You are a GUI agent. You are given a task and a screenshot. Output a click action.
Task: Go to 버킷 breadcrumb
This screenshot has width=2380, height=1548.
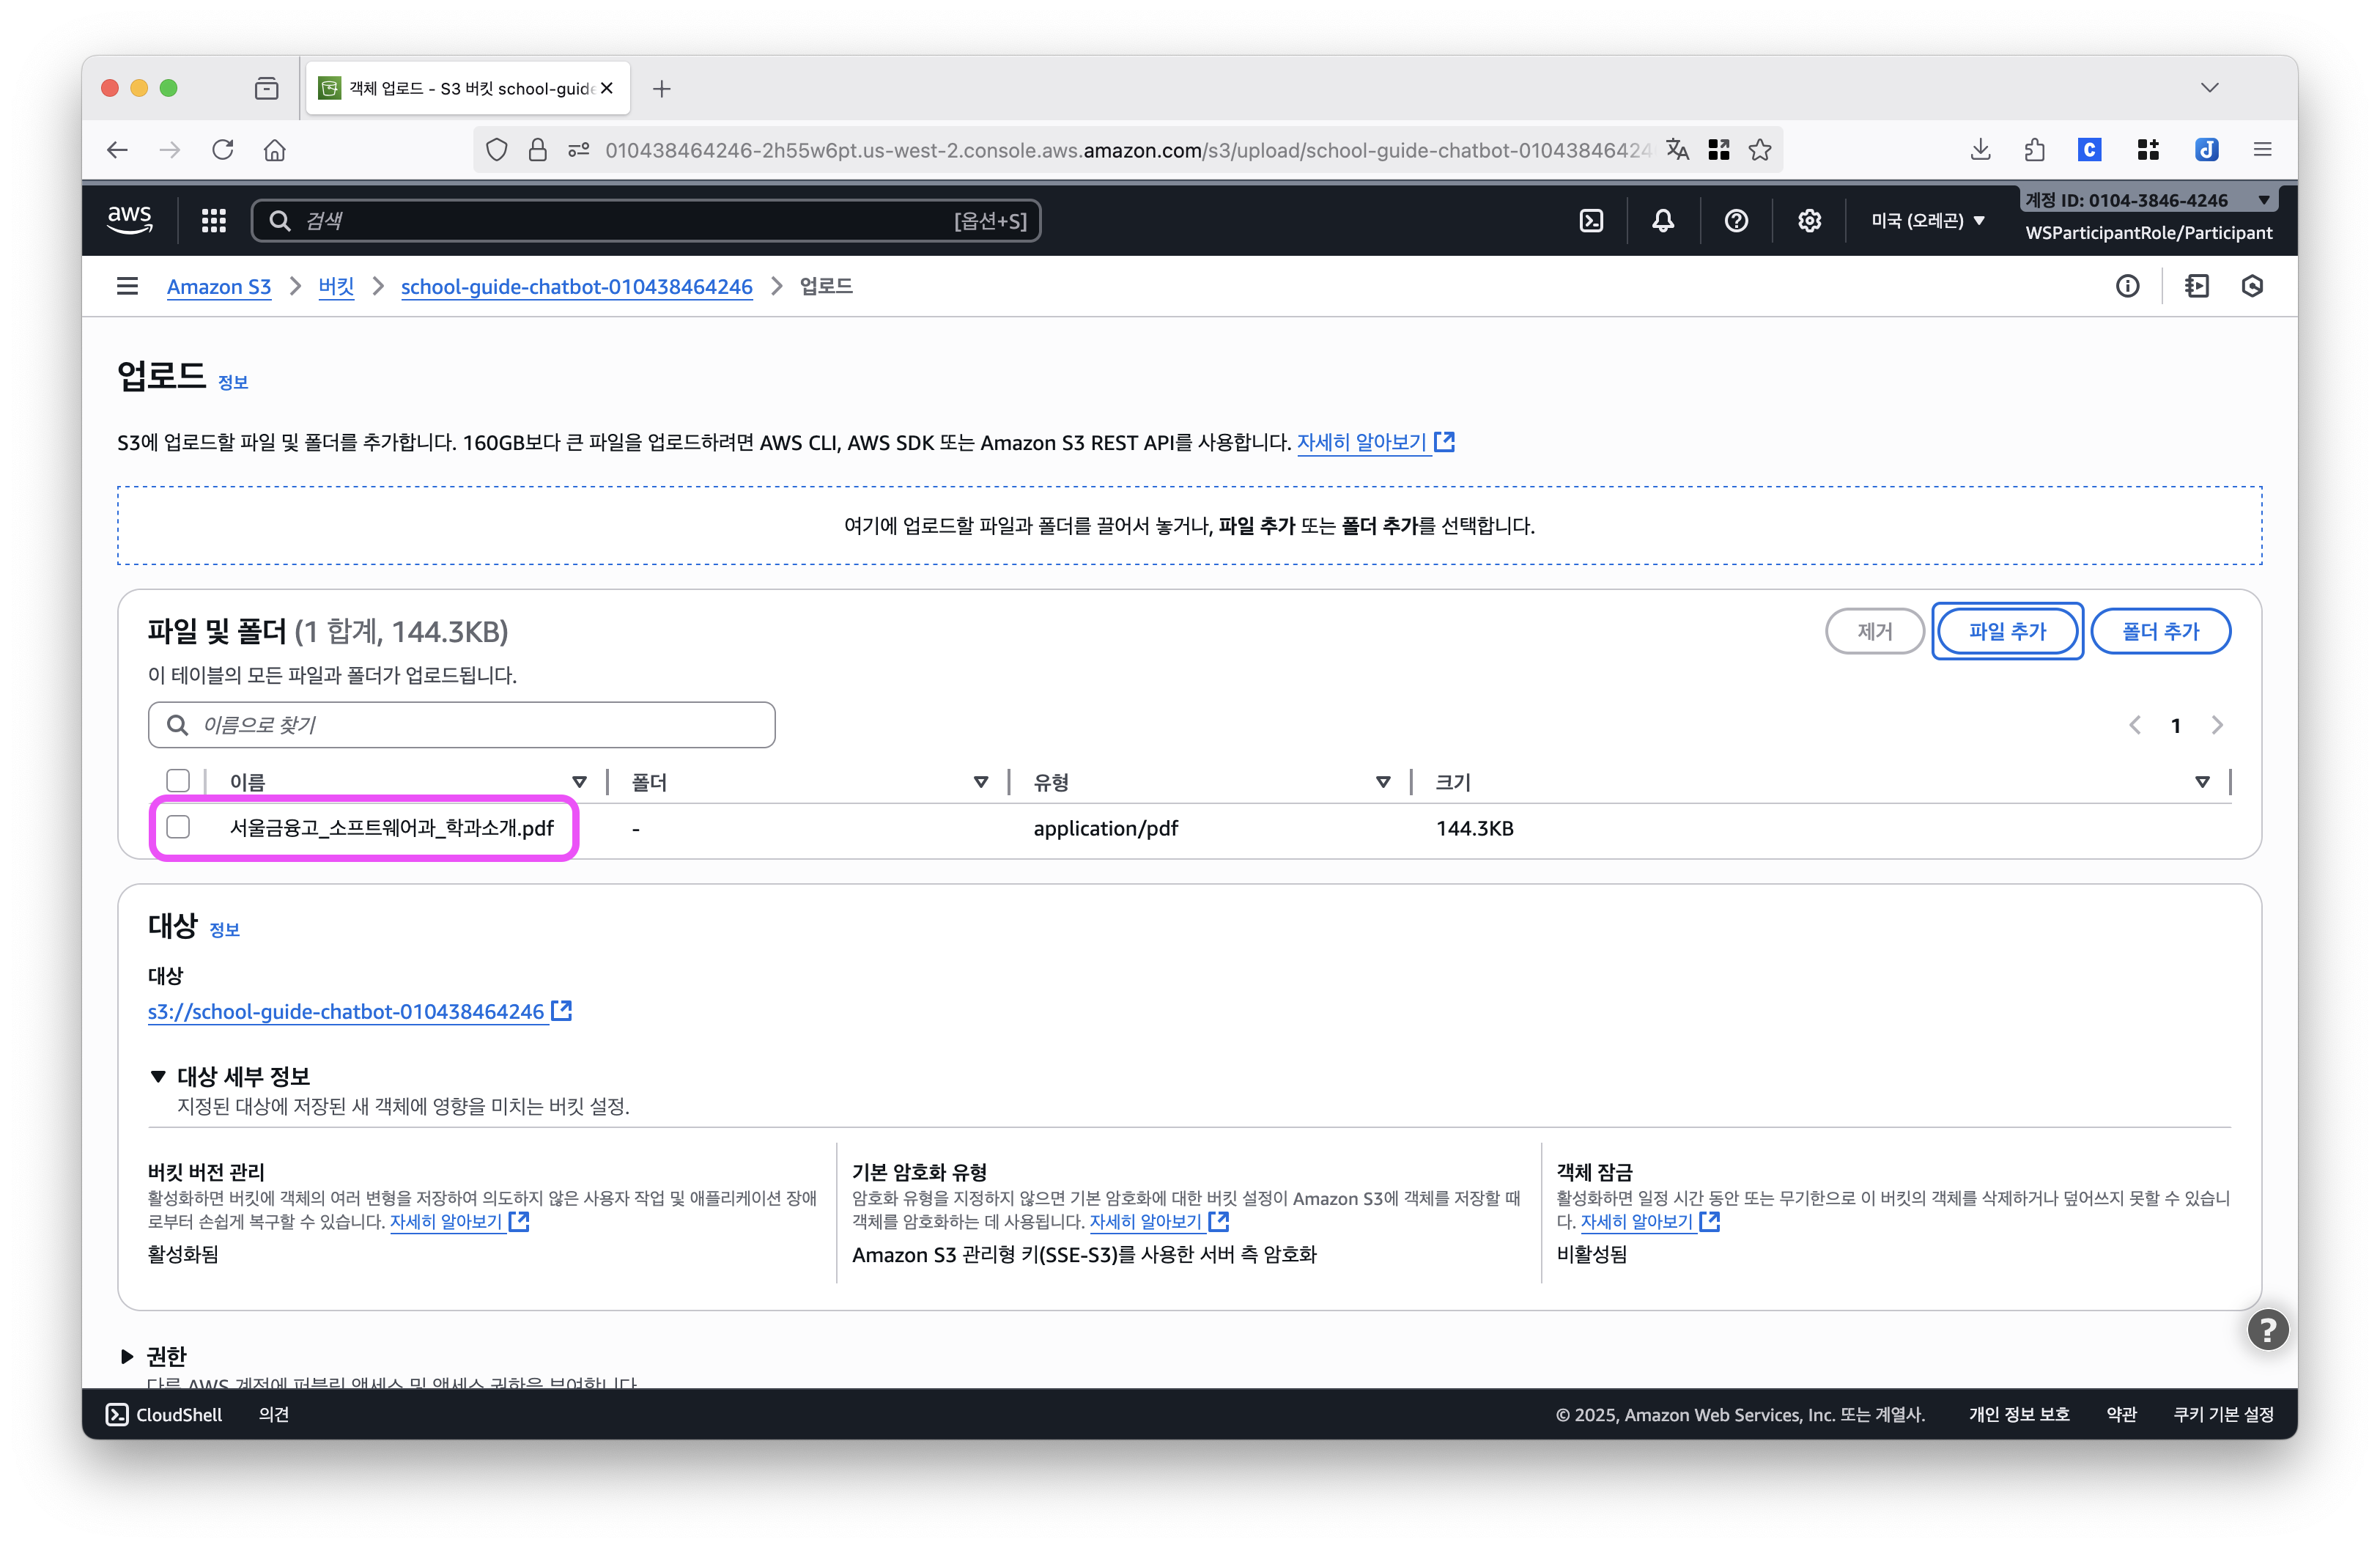[x=336, y=287]
